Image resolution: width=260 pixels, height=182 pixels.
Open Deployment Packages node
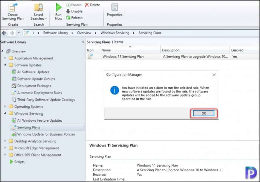coord(34,86)
